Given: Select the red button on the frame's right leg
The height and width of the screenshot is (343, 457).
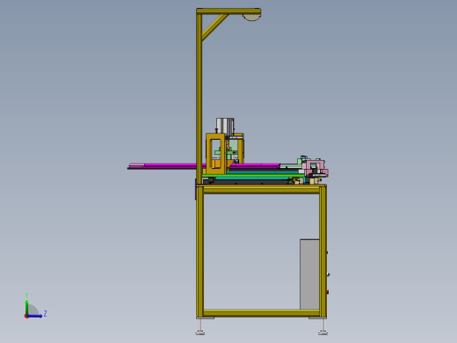Looking at the screenshot, I should [x=328, y=292].
